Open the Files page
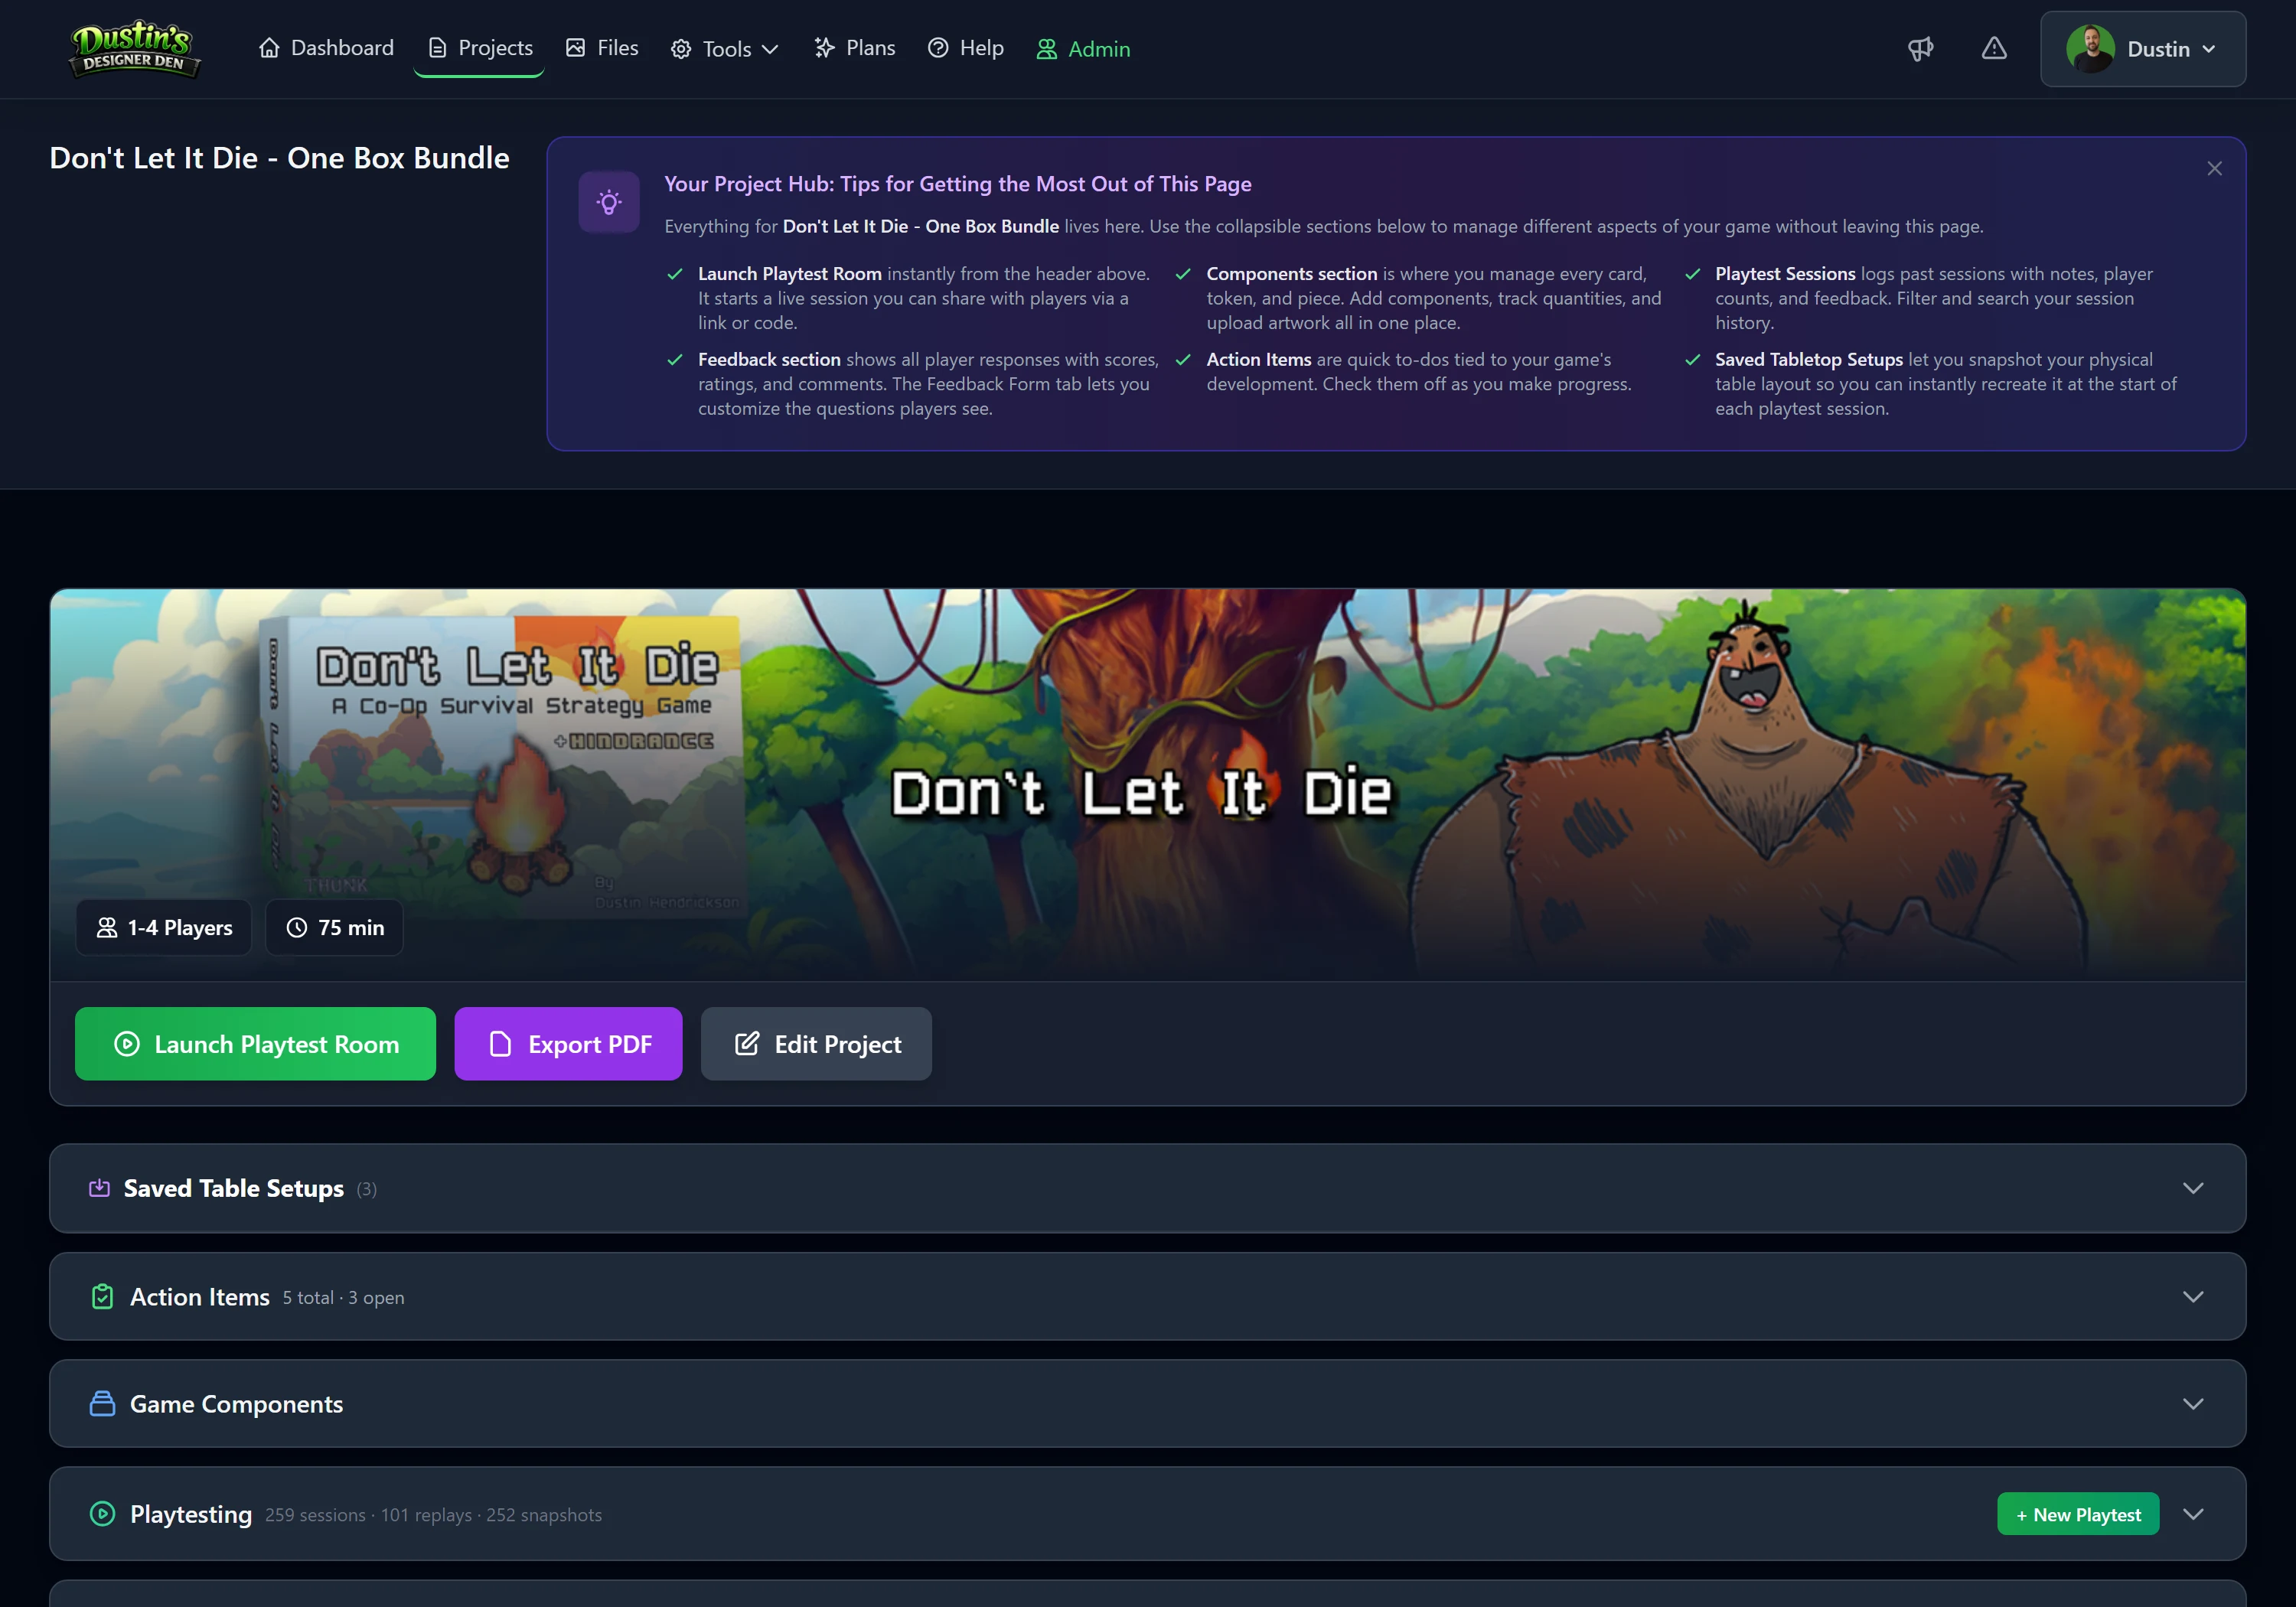 602,48
